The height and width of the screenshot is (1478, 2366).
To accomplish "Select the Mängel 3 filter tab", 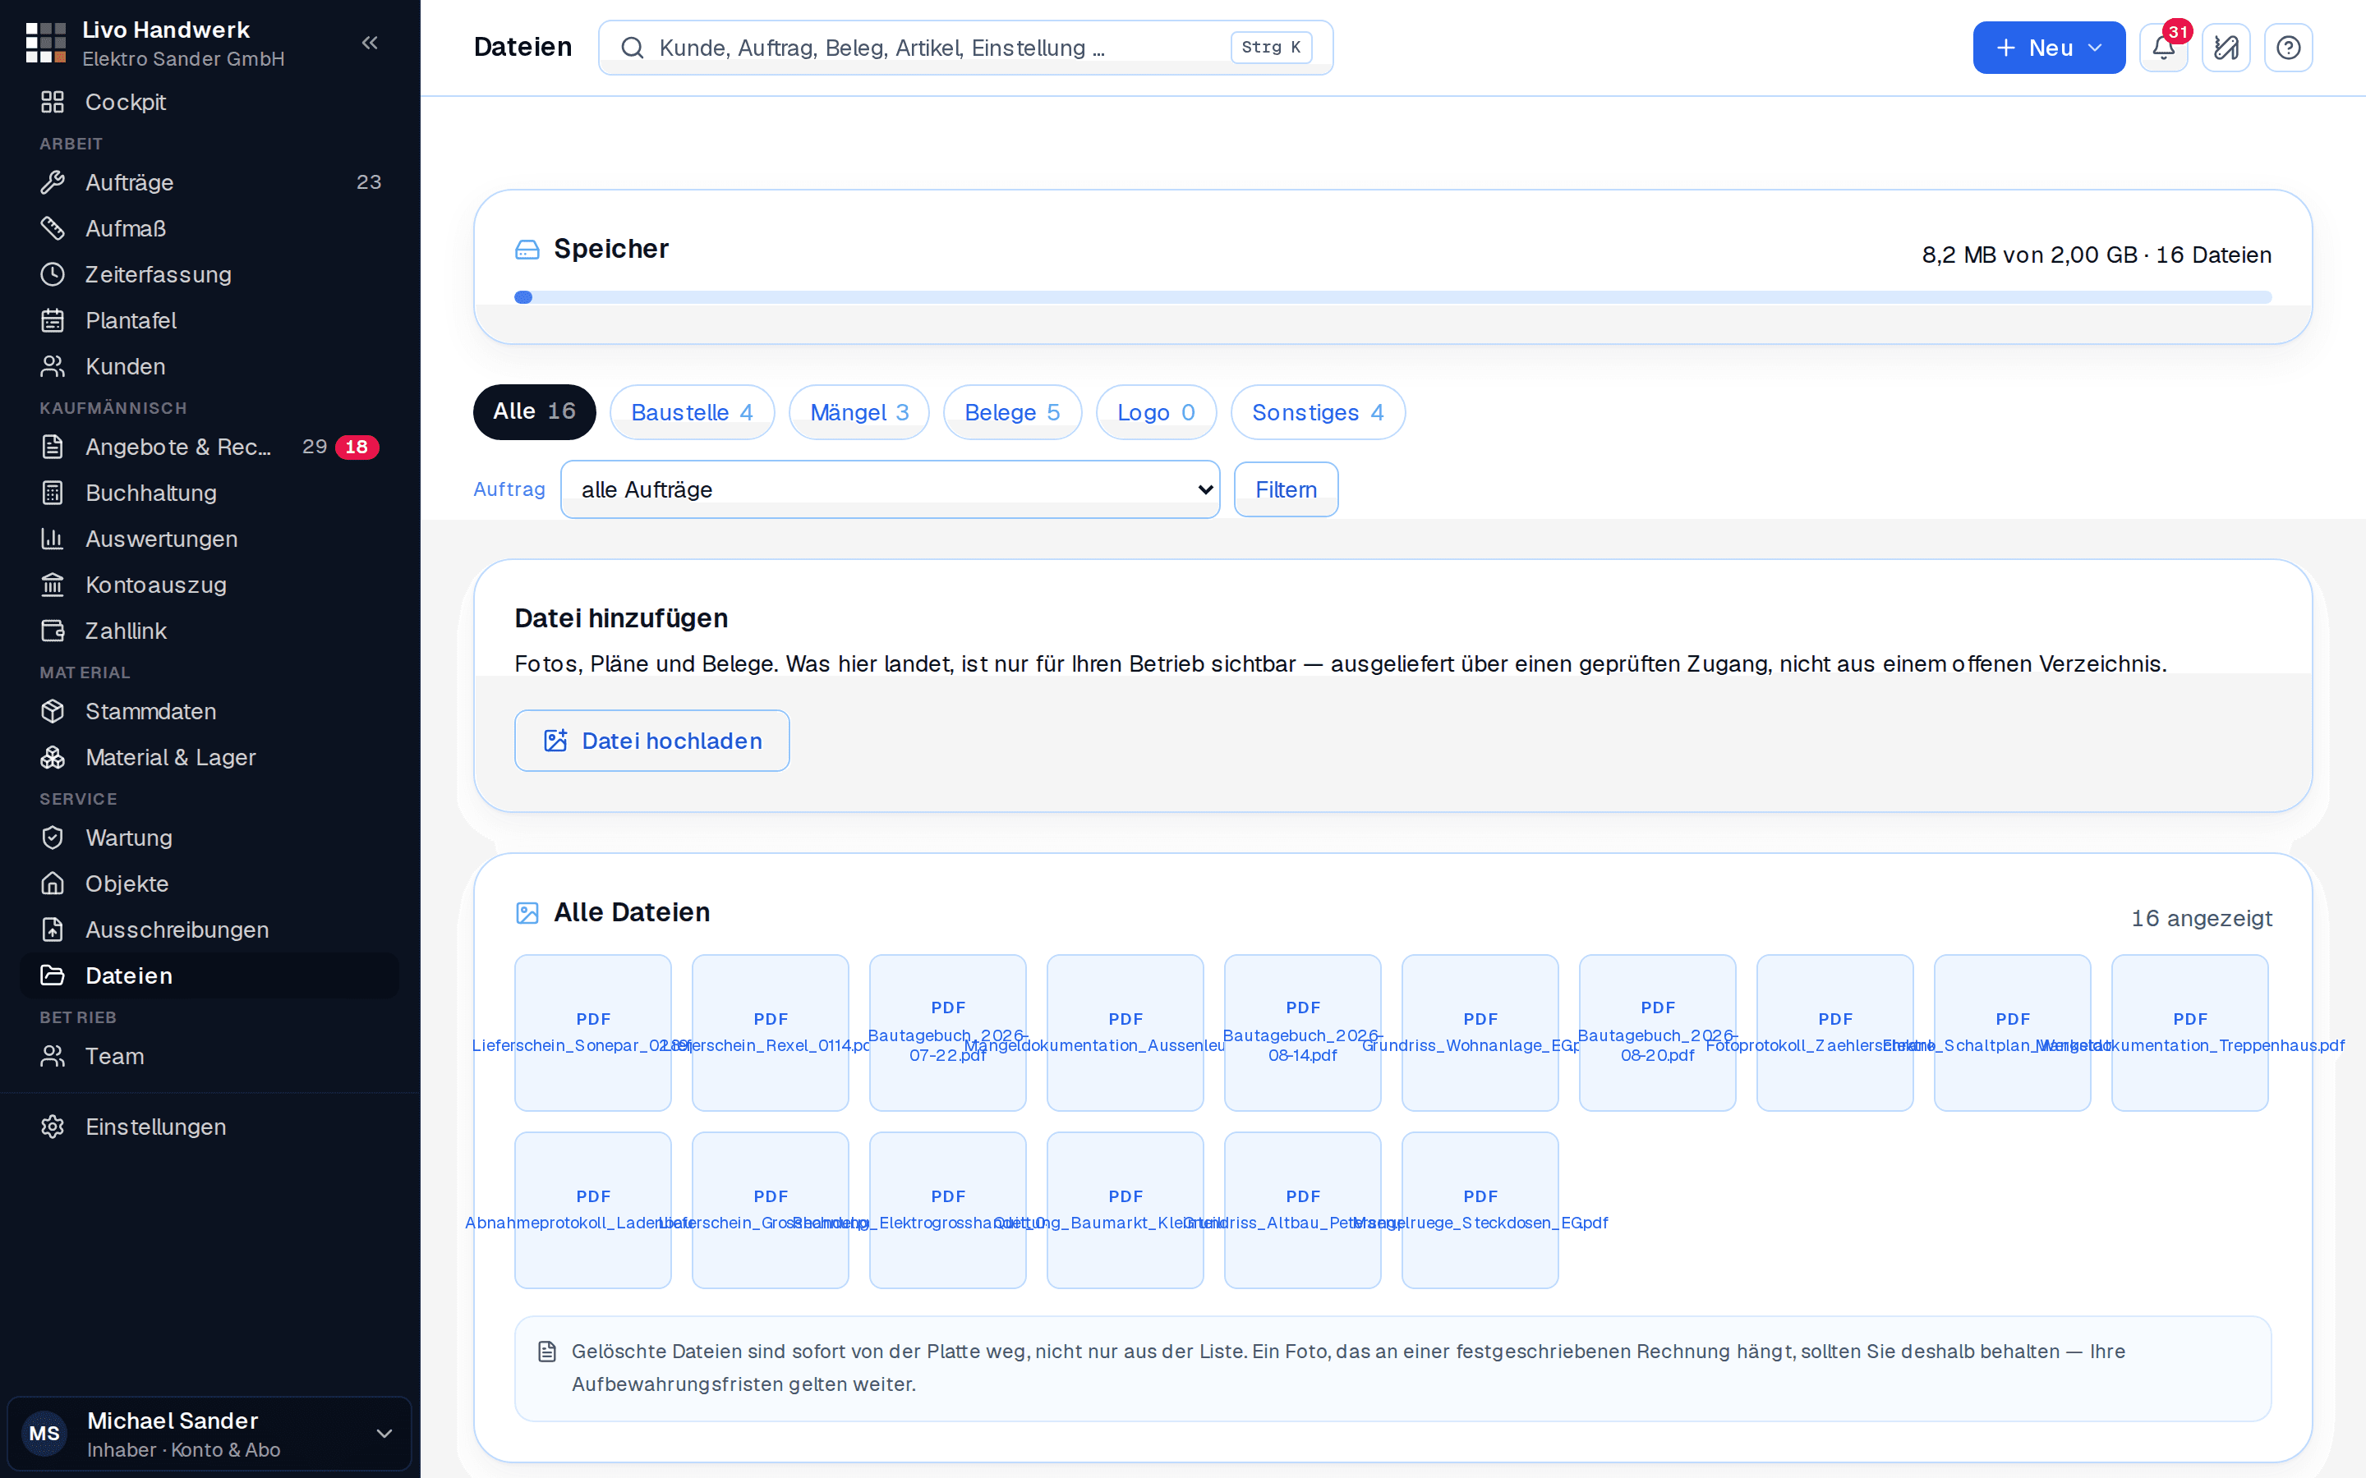I will point(859,411).
